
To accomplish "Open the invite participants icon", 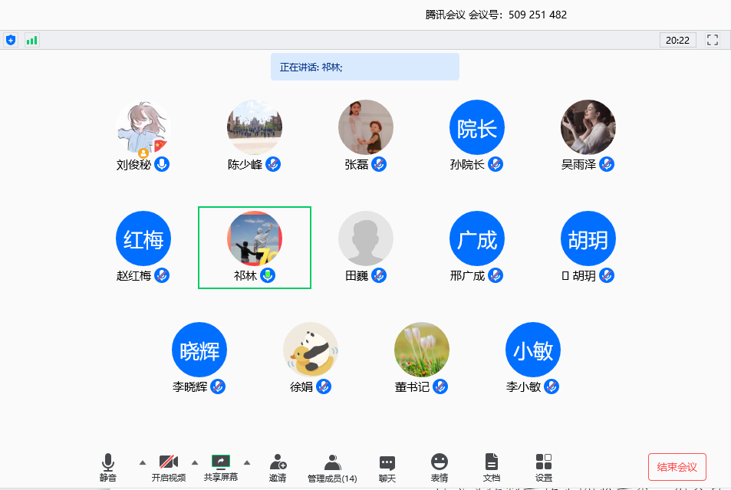I will pos(278,466).
